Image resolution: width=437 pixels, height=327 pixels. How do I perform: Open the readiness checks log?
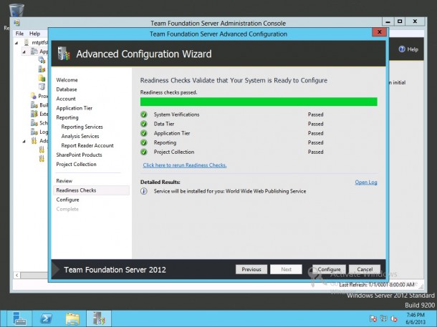click(366, 182)
